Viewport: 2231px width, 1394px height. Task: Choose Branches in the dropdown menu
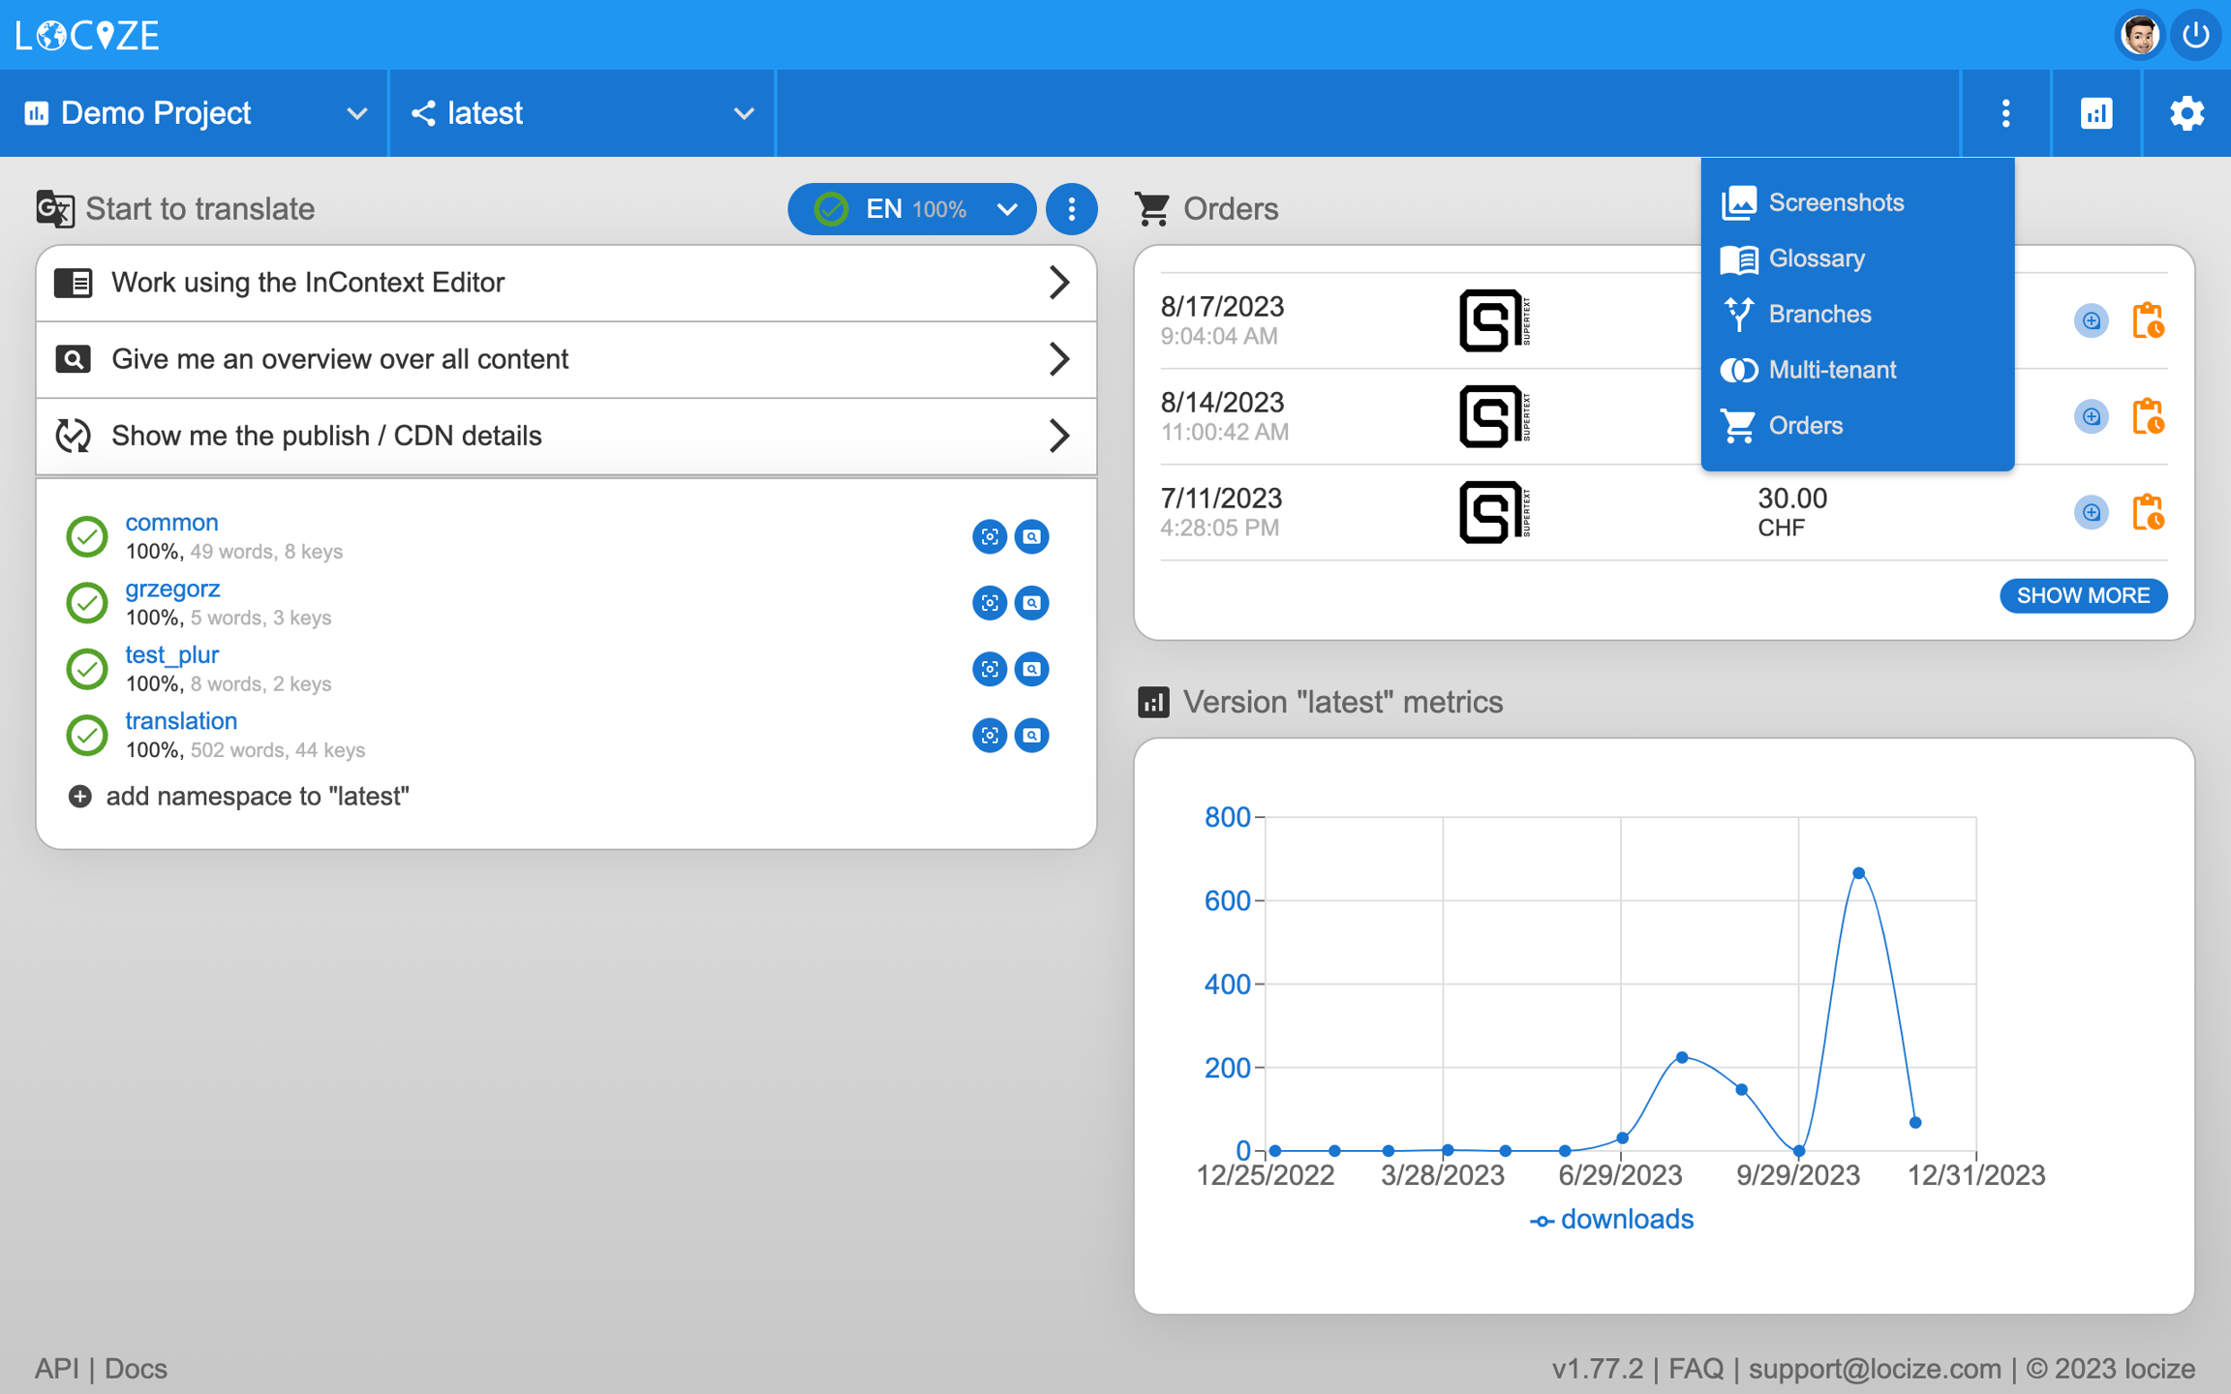click(x=1818, y=314)
